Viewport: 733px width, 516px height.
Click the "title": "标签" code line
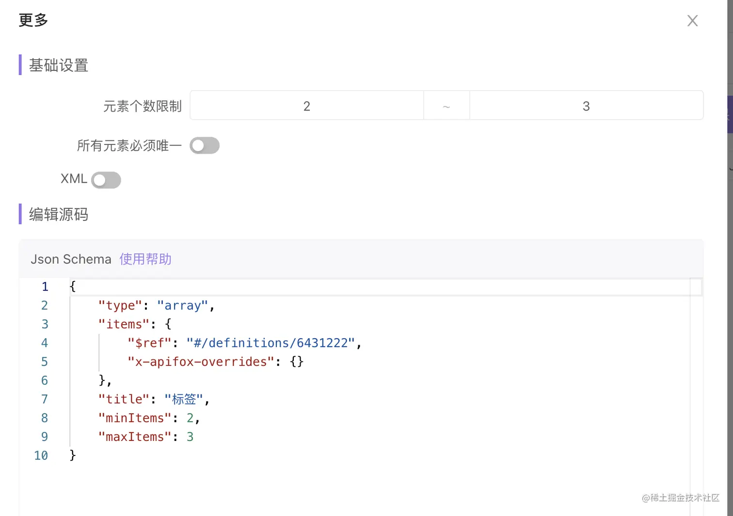(154, 399)
